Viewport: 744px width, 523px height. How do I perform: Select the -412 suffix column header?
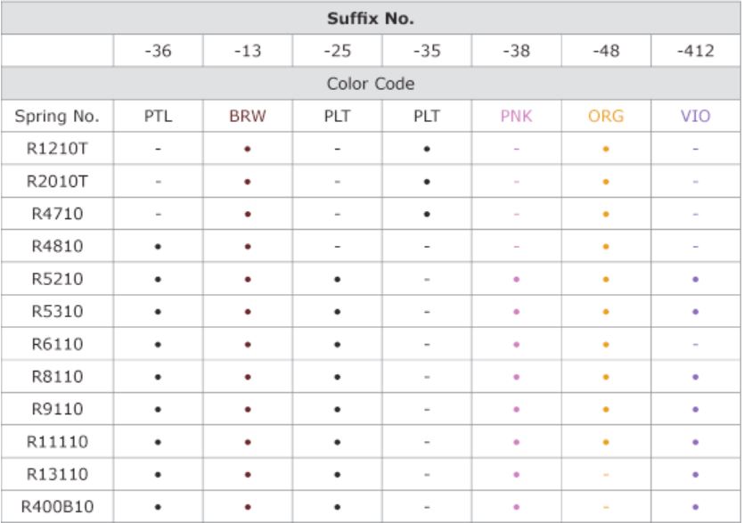(696, 51)
